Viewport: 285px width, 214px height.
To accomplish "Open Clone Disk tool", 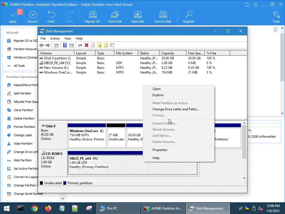I will [x=115, y=17].
